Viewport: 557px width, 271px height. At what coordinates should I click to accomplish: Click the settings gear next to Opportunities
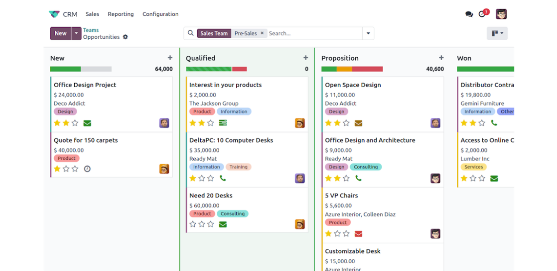click(x=125, y=37)
